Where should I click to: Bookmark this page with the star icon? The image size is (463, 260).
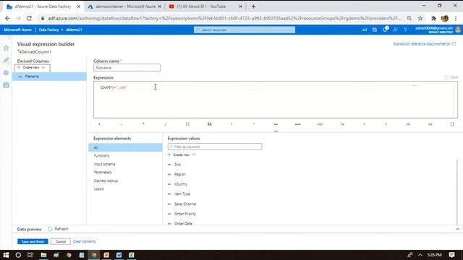click(420, 18)
